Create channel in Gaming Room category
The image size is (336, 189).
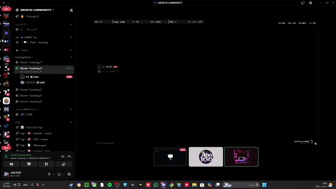(x=71, y=57)
